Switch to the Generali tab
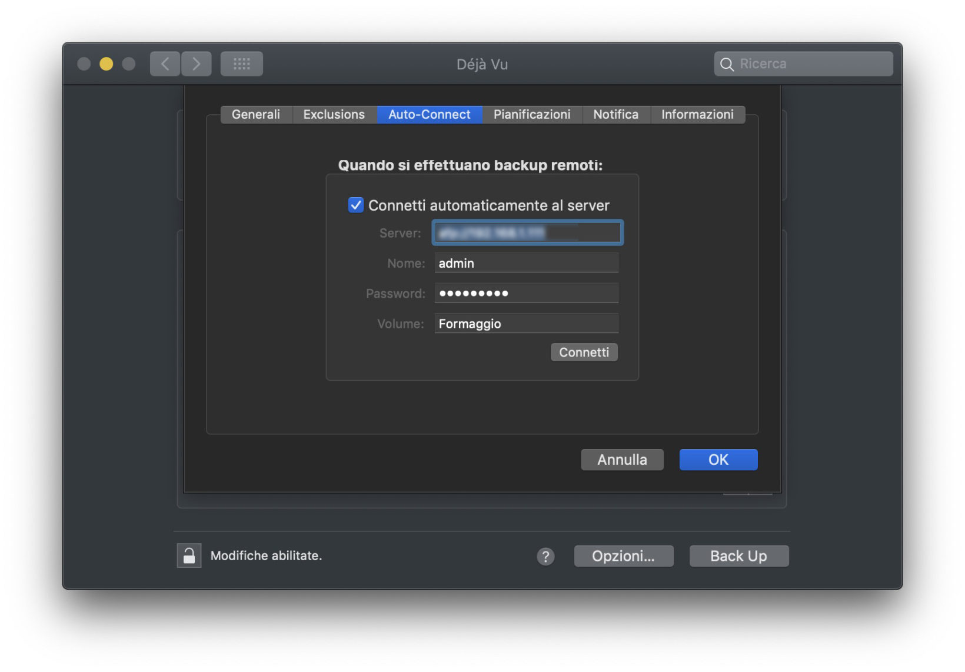965x672 pixels. click(256, 114)
